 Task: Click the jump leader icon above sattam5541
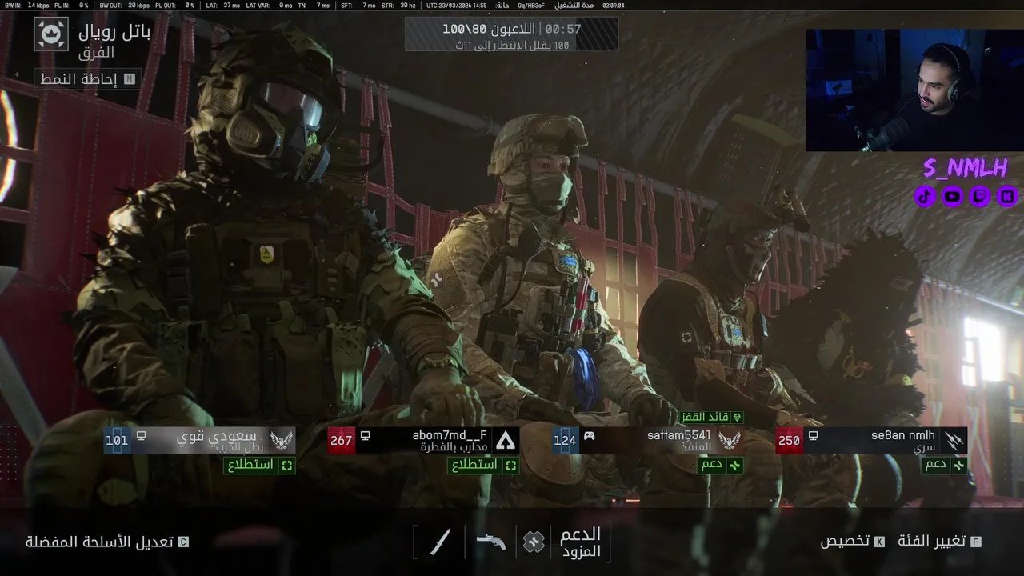coord(737,417)
